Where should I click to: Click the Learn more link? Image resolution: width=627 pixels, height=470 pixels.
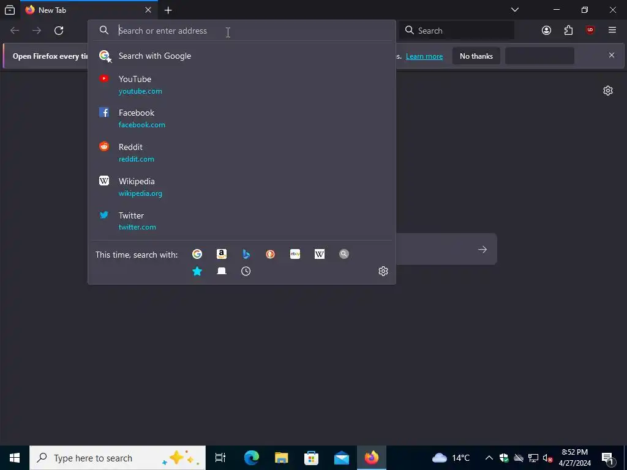424,56
